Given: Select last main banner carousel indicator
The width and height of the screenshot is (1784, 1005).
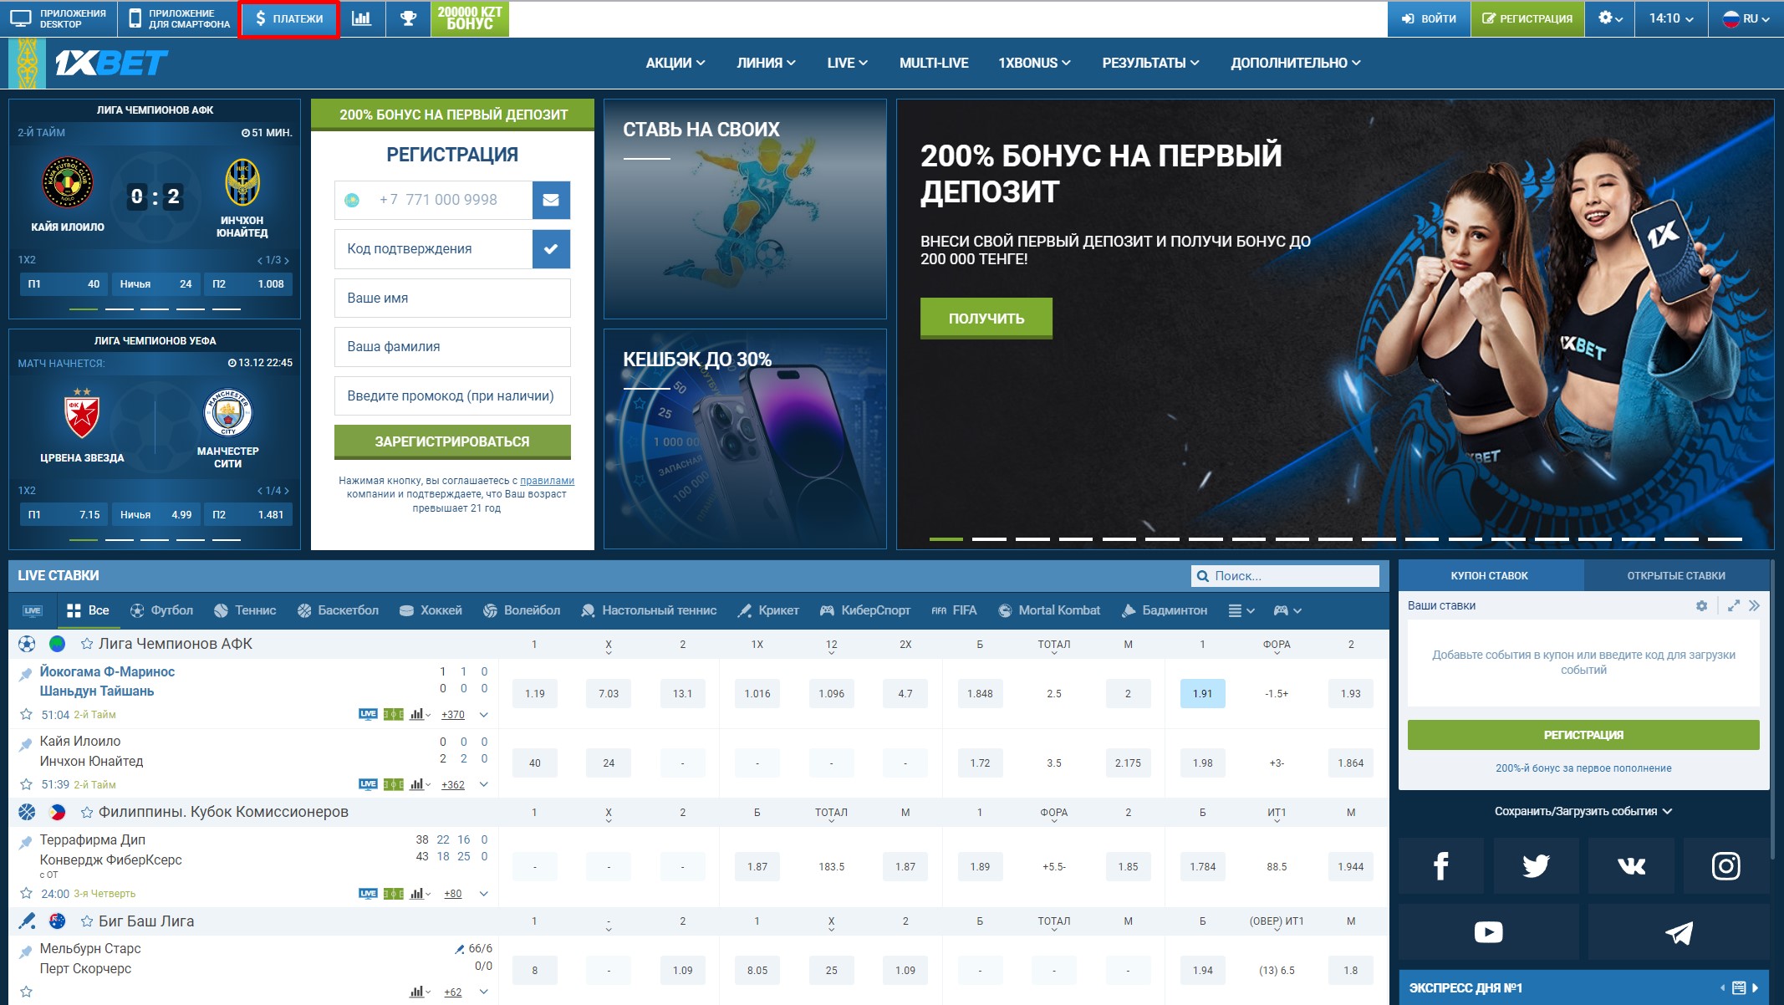Looking at the screenshot, I should point(1725,538).
